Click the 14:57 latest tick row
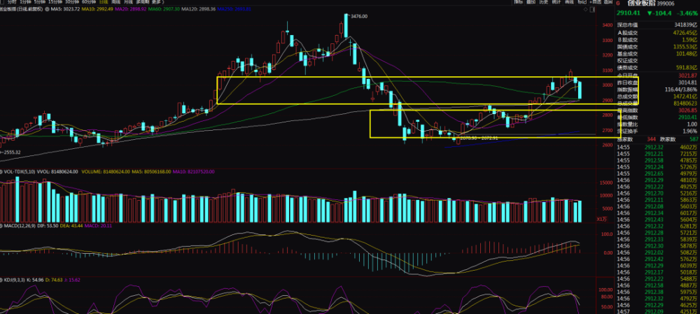 [x=657, y=312]
